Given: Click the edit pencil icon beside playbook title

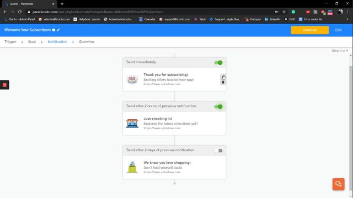Looking at the screenshot, I should pos(58,30).
